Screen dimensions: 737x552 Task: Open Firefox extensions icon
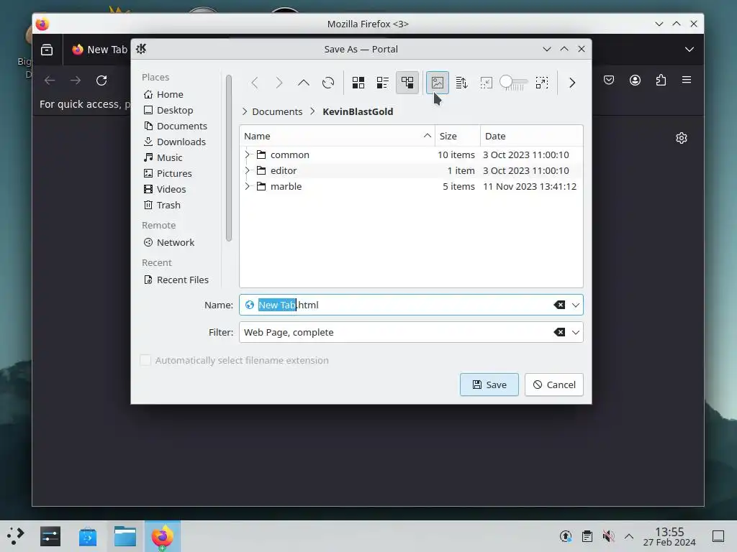(x=661, y=80)
